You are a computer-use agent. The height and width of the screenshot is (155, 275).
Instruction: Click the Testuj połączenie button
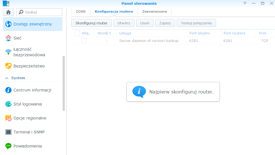(x=196, y=23)
